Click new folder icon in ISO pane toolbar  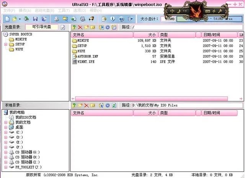(87, 27)
